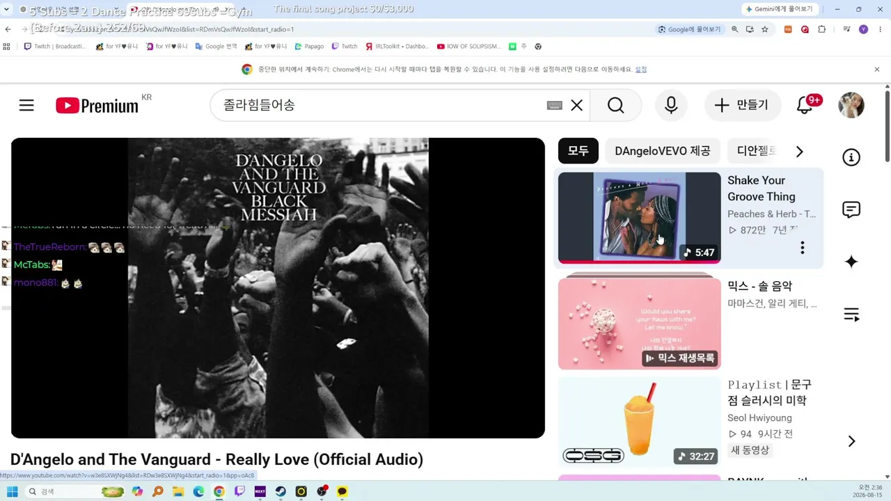This screenshot has height=501, width=891.
Task: Open the 믹스 - 솔 음악 title
Action: (x=759, y=286)
